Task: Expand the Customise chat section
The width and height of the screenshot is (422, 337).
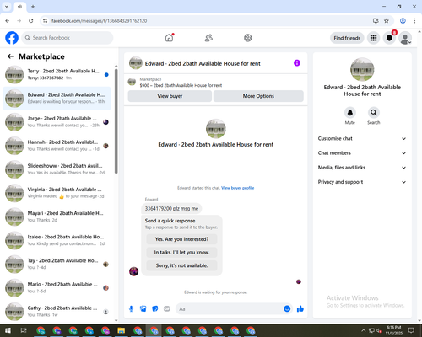Action: (362, 138)
